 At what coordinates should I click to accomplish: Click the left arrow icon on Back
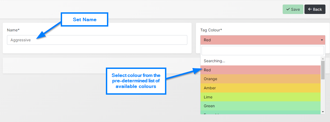pos(310,9)
